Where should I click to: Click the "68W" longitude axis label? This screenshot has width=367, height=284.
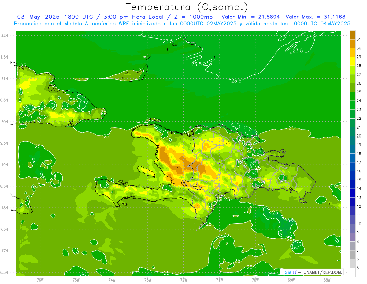point(327,280)
